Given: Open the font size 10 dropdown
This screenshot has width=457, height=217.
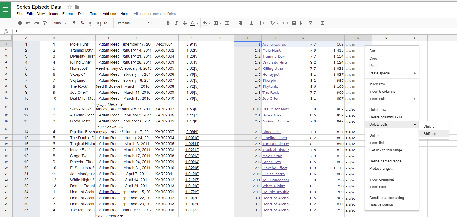Looking at the screenshot, I should [x=154, y=23].
